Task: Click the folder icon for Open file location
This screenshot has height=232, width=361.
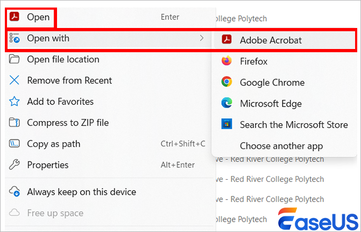Action: pyautogui.click(x=15, y=59)
